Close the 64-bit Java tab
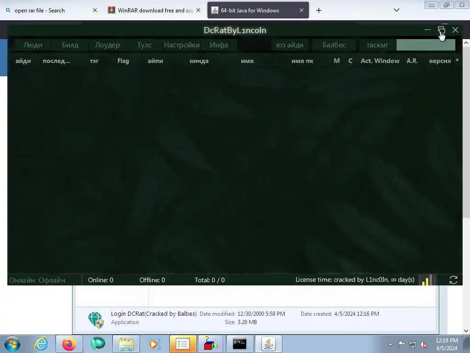The height and width of the screenshot is (353, 470). point(302,10)
